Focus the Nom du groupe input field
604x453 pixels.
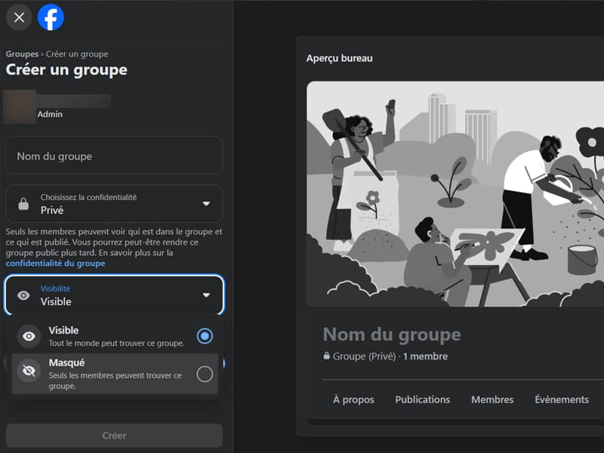[114, 156]
